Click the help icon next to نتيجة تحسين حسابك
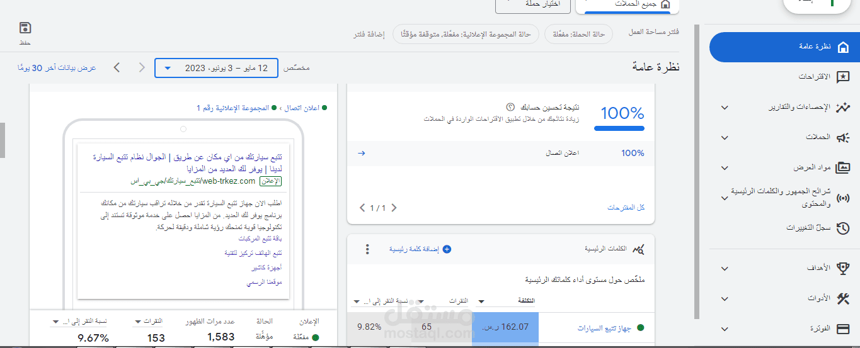 (x=510, y=107)
